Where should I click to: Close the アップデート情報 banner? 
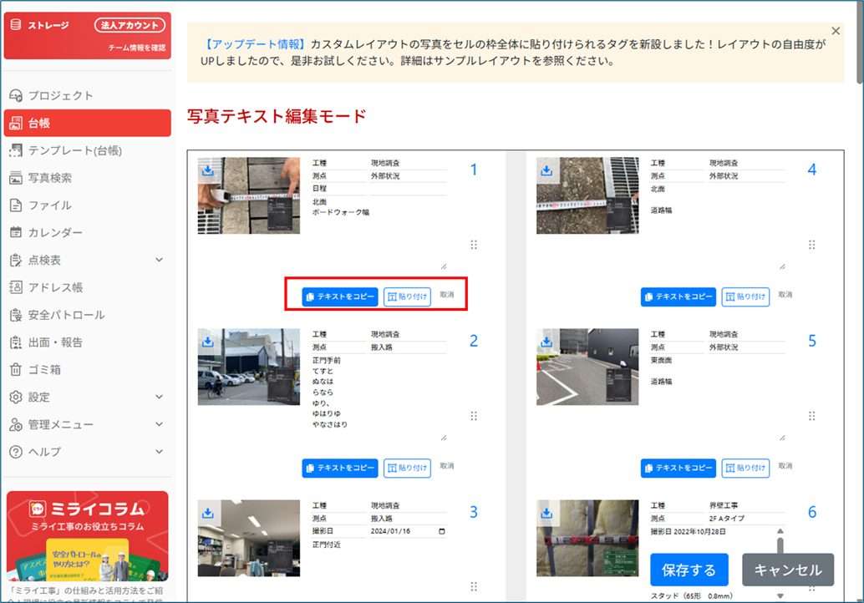tap(836, 31)
